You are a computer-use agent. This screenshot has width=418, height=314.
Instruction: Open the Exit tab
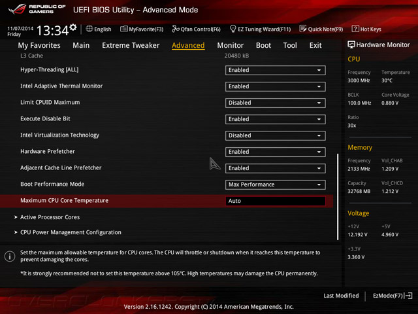click(315, 45)
